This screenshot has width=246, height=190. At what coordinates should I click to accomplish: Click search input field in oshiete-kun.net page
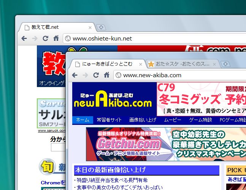point(58,147)
